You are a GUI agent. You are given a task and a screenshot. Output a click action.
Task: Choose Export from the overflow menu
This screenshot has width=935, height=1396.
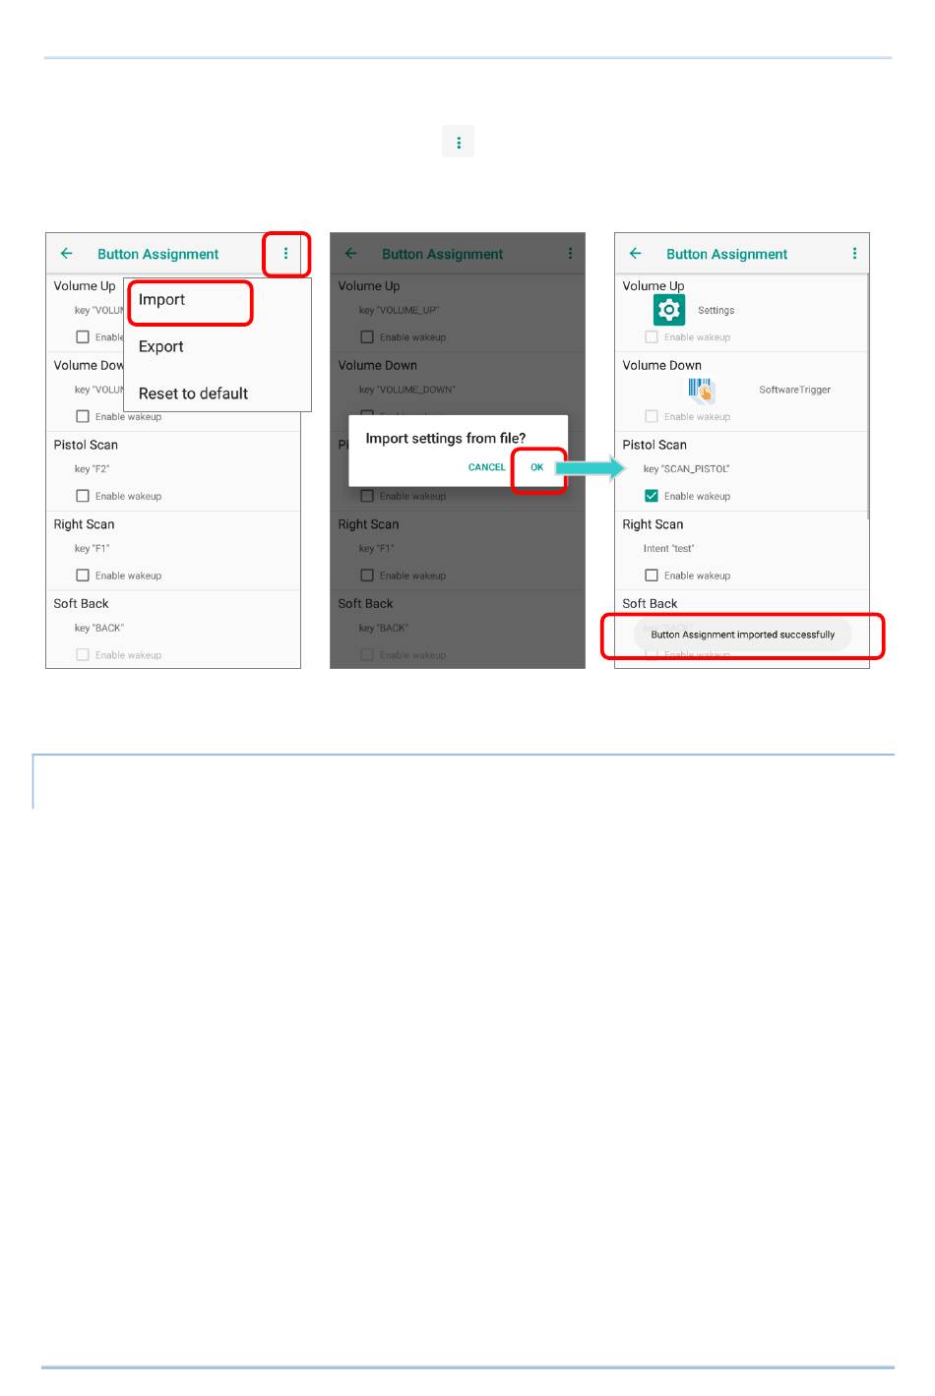[161, 346]
